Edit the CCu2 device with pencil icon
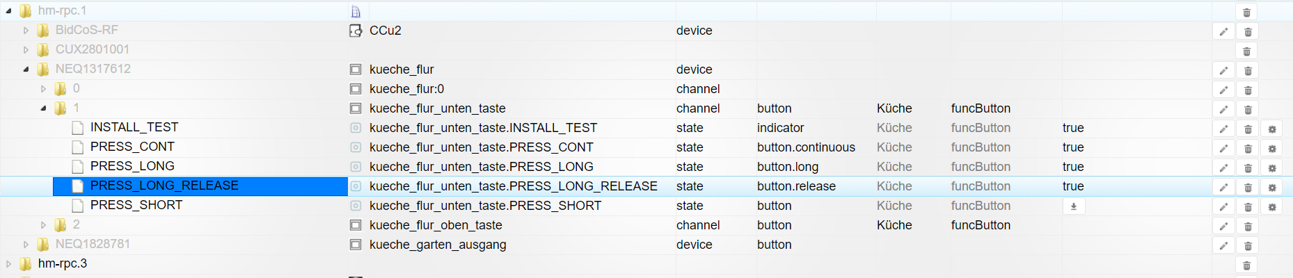The image size is (1293, 278). [x=1223, y=32]
